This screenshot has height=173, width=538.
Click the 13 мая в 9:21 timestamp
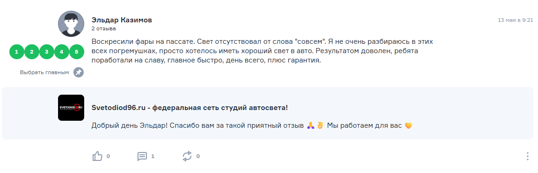[516, 20]
